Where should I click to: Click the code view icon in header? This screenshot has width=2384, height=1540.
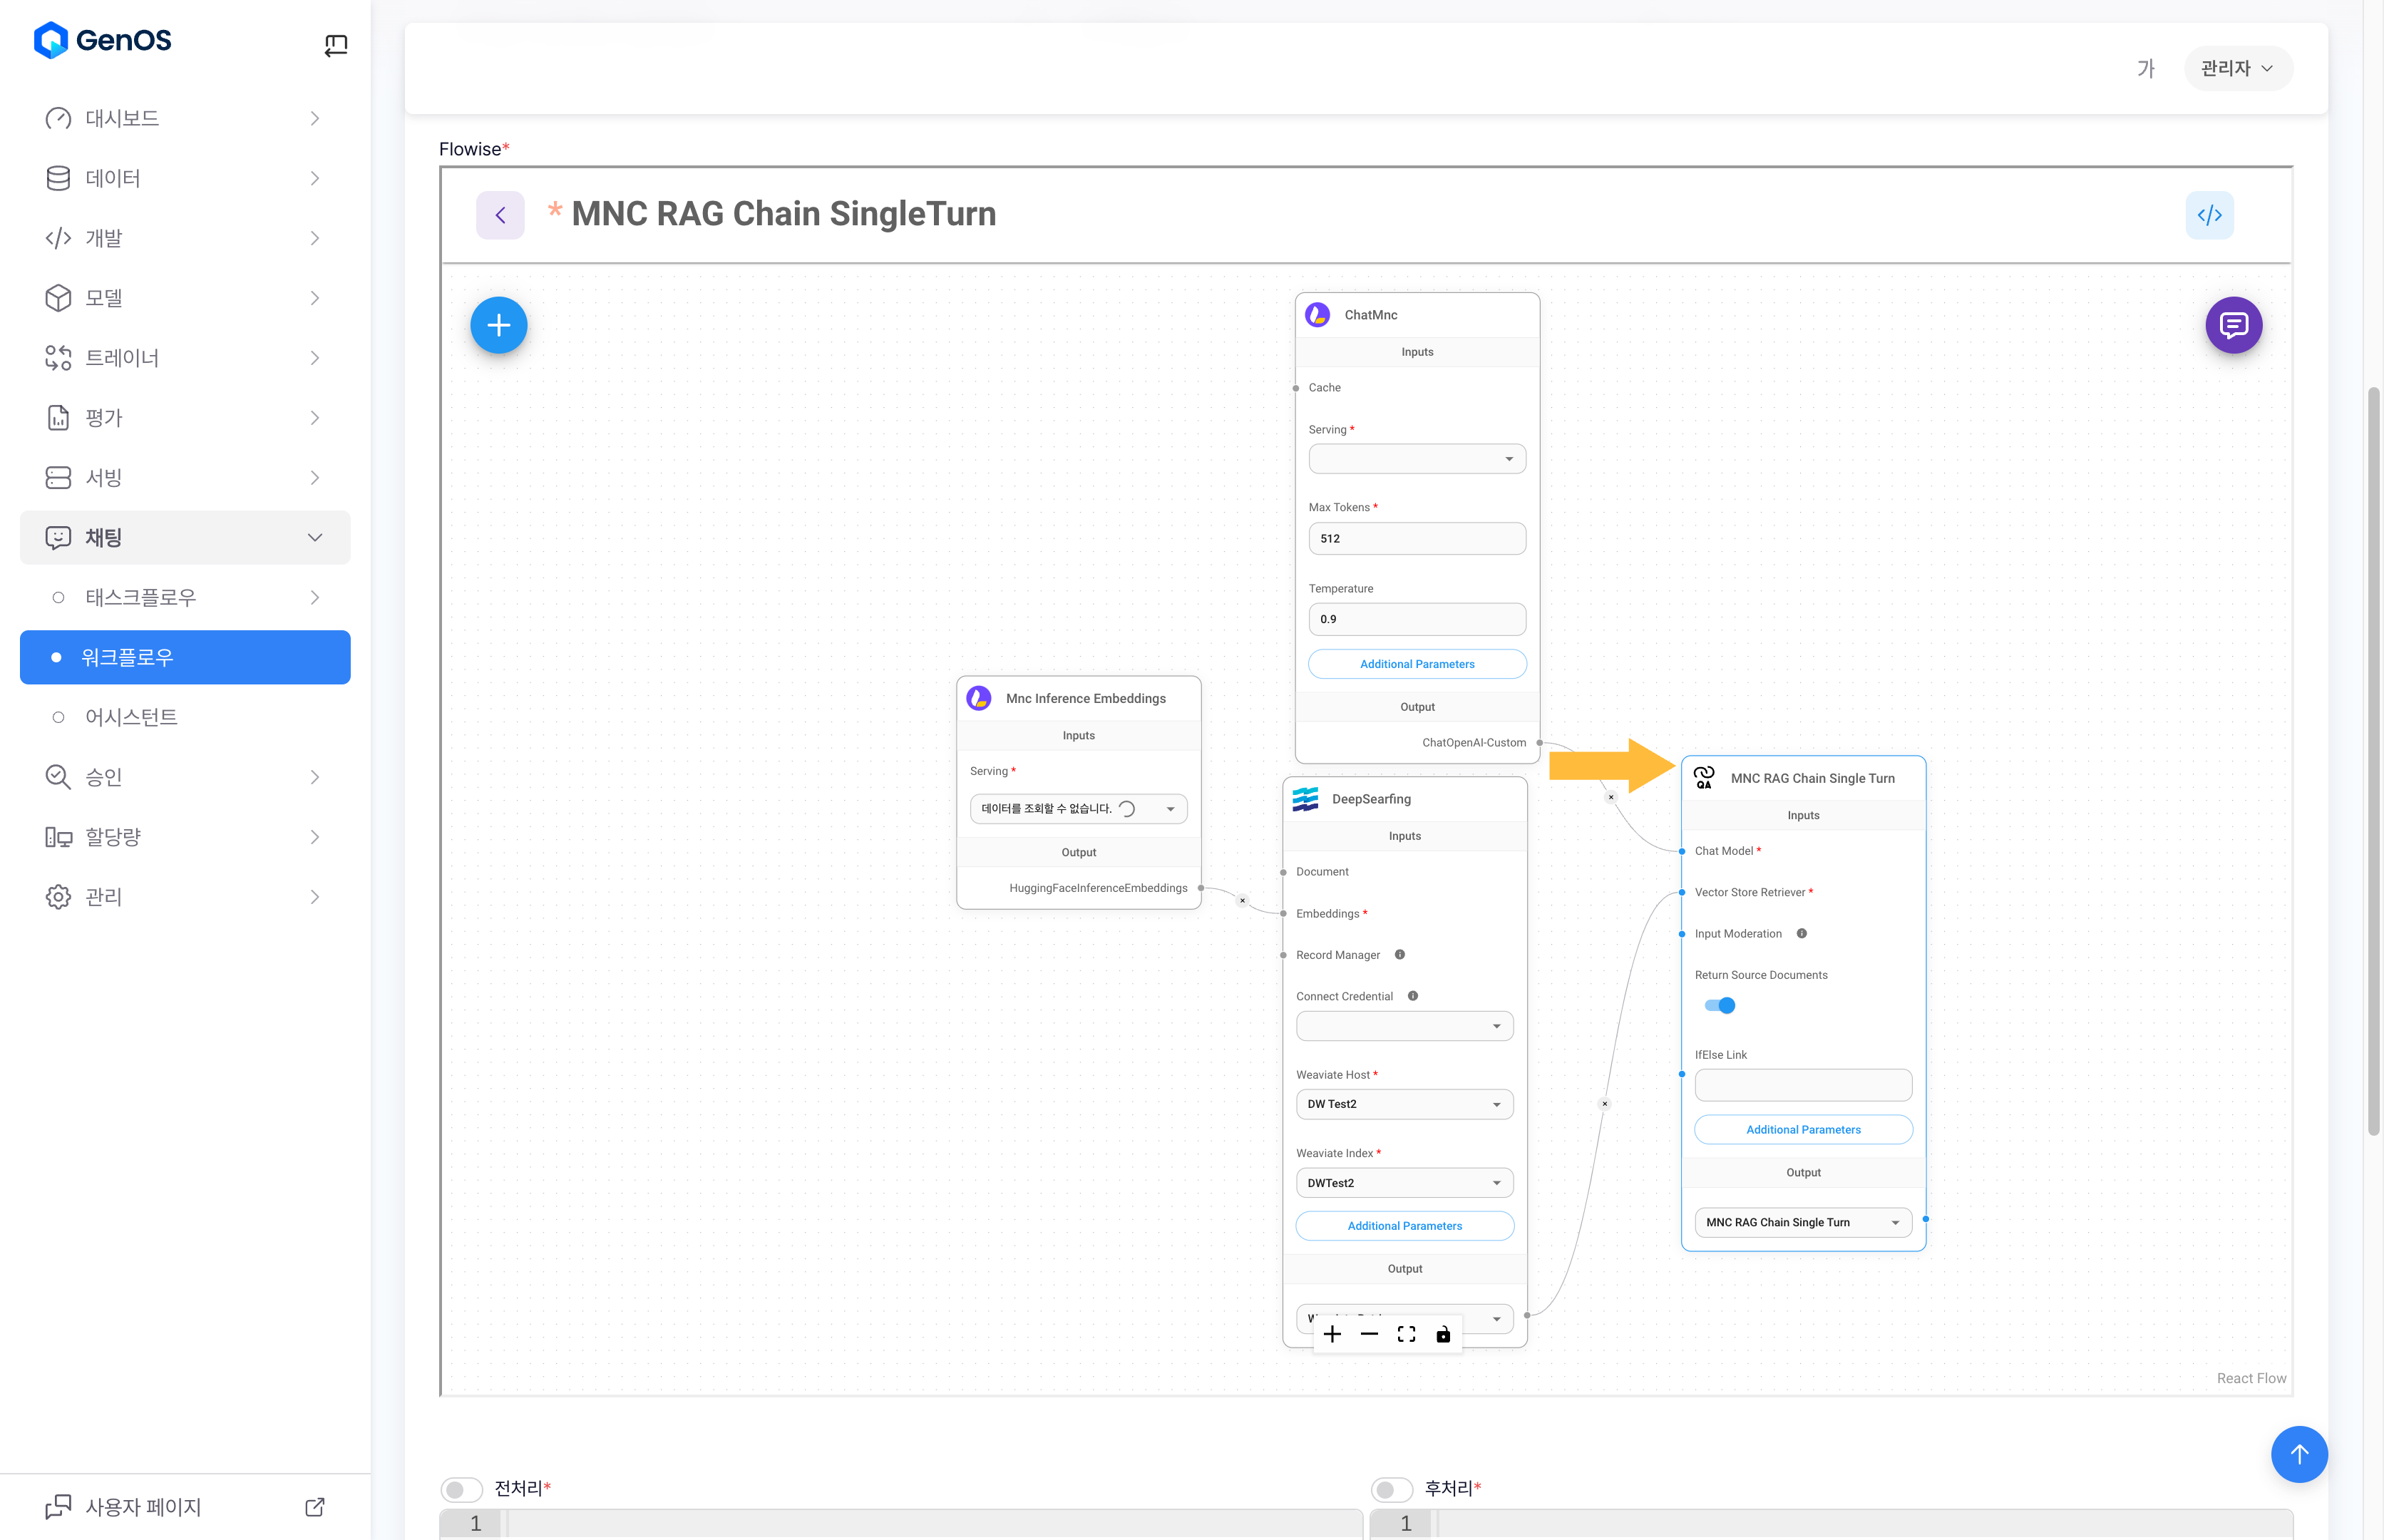[x=2209, y=215]
